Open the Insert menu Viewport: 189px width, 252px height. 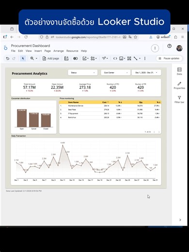pyautogui.click(x=38, y=51)
